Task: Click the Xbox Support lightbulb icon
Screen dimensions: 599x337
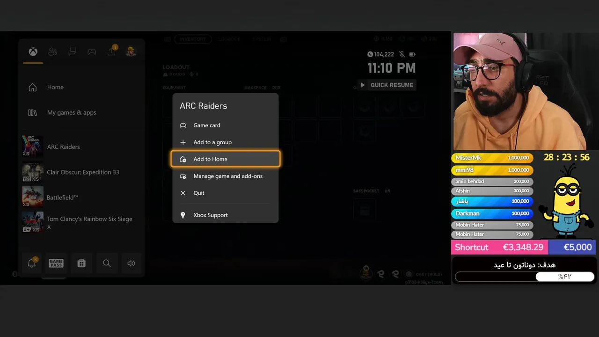Action: click(183, 215)
